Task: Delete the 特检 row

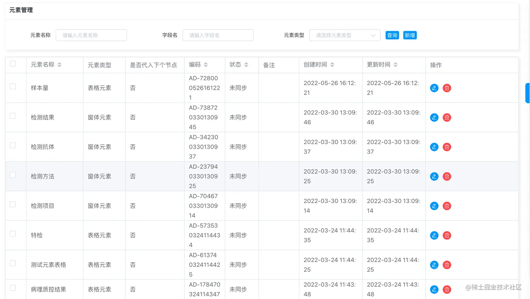Action: 447,235
